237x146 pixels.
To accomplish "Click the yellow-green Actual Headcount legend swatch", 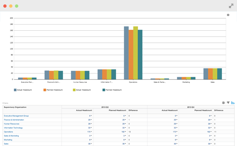I will pyautogui.click(x=74, y=90).
